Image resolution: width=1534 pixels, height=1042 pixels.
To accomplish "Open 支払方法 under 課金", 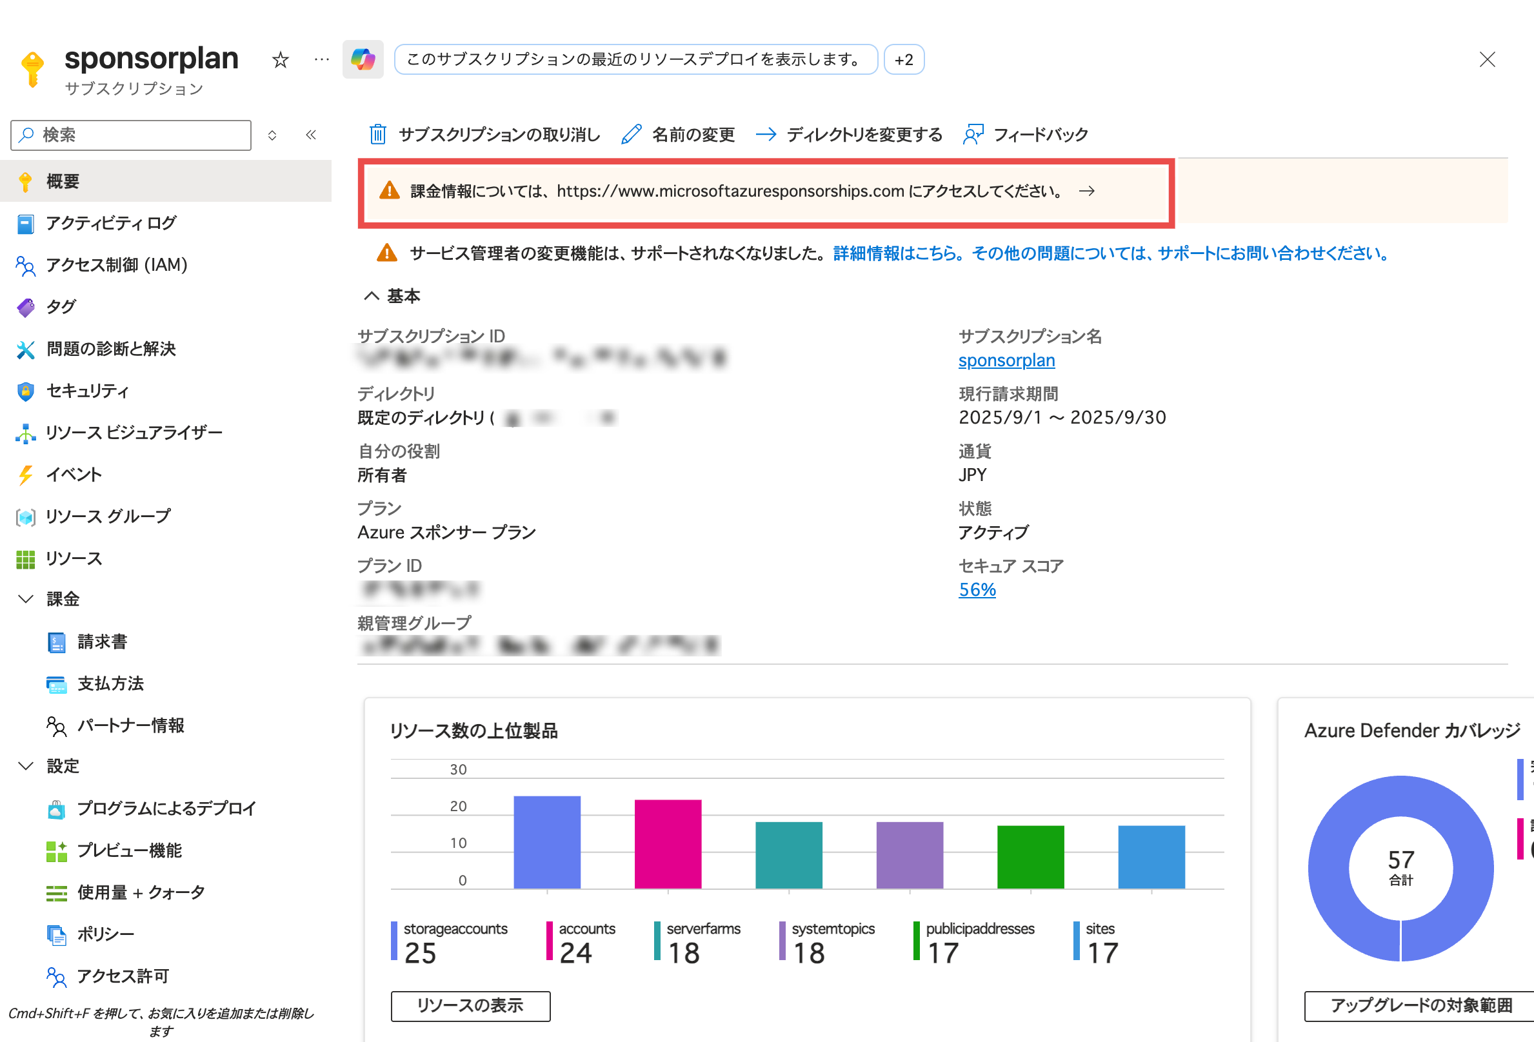I will (x=111, y=683).
